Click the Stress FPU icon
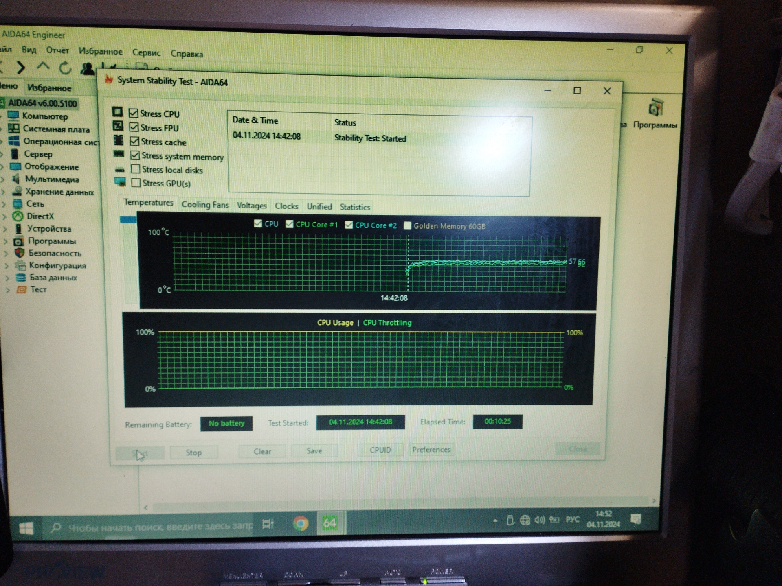 pyautogui.click(x=118, y=126)
